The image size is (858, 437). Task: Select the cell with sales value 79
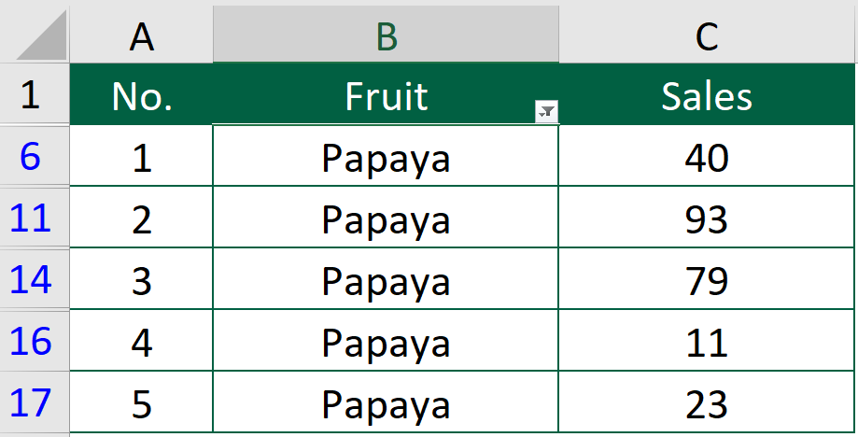pos(707,278)
